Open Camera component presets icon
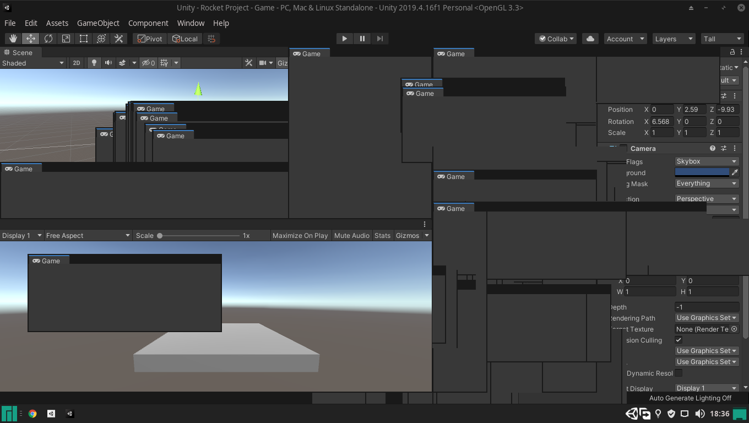This screenshot has width=749, height=423. [724, 149]
